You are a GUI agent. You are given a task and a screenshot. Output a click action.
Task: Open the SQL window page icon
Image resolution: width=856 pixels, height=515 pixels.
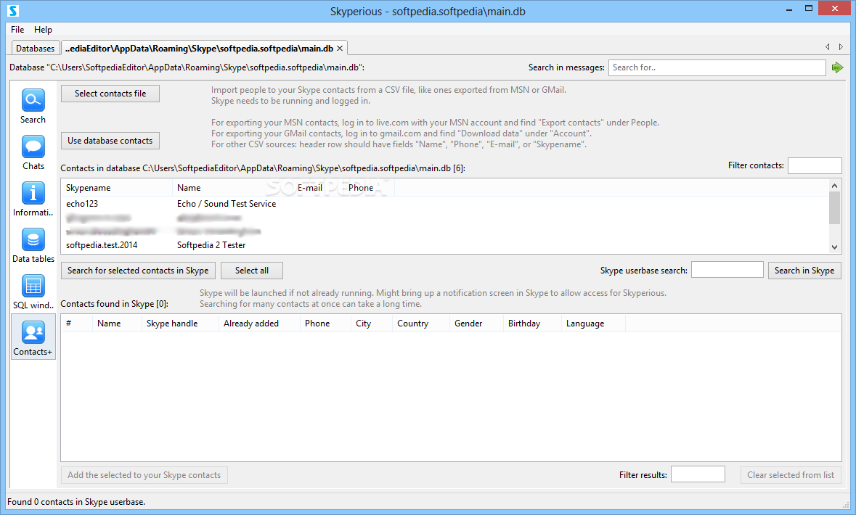(x=33, y=286)
